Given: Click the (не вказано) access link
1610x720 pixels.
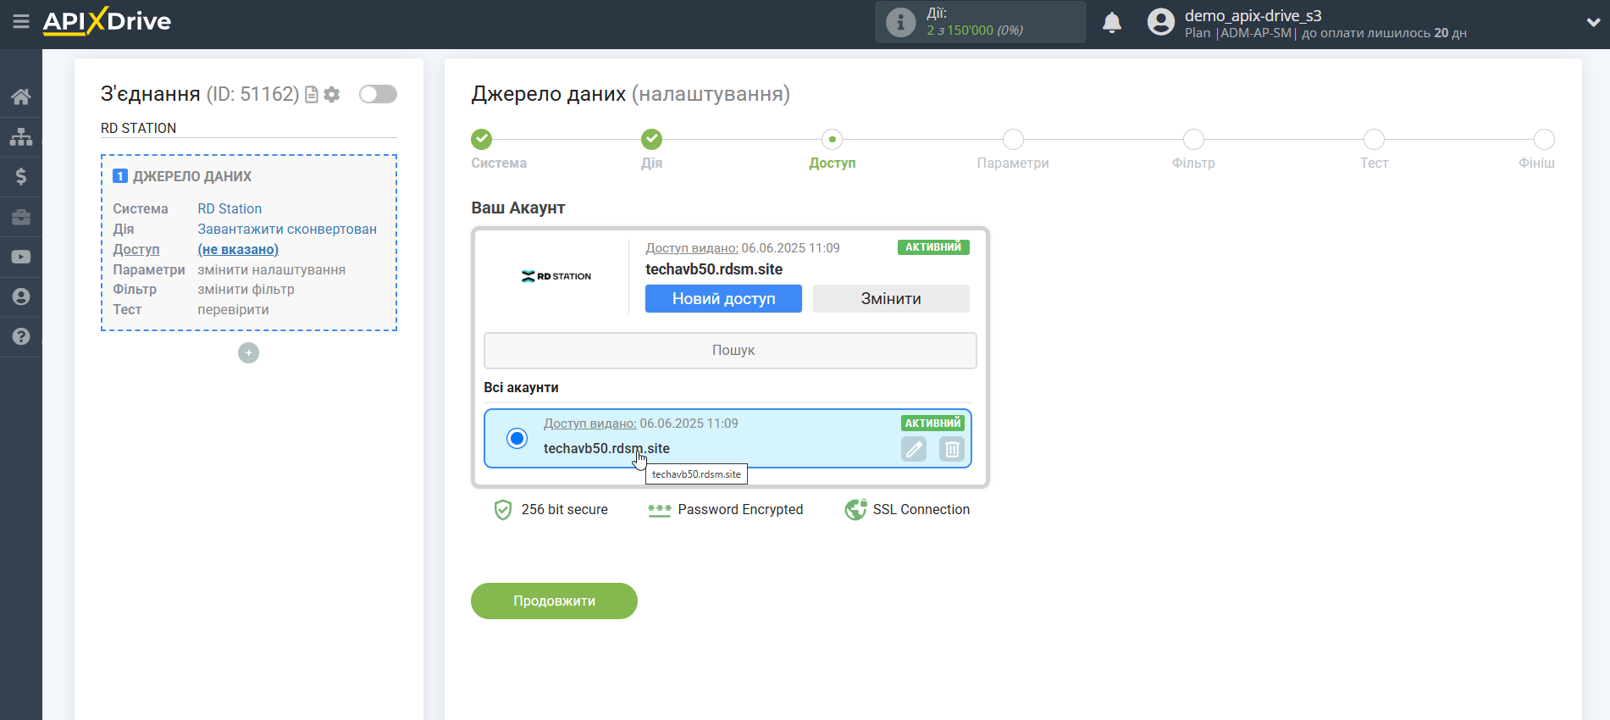Looking at the screenshot, I should [238, 249].
